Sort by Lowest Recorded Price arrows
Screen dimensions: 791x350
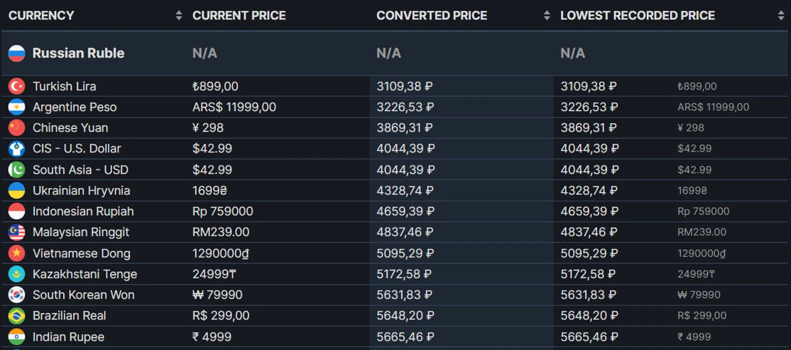(x=781, y=16)
